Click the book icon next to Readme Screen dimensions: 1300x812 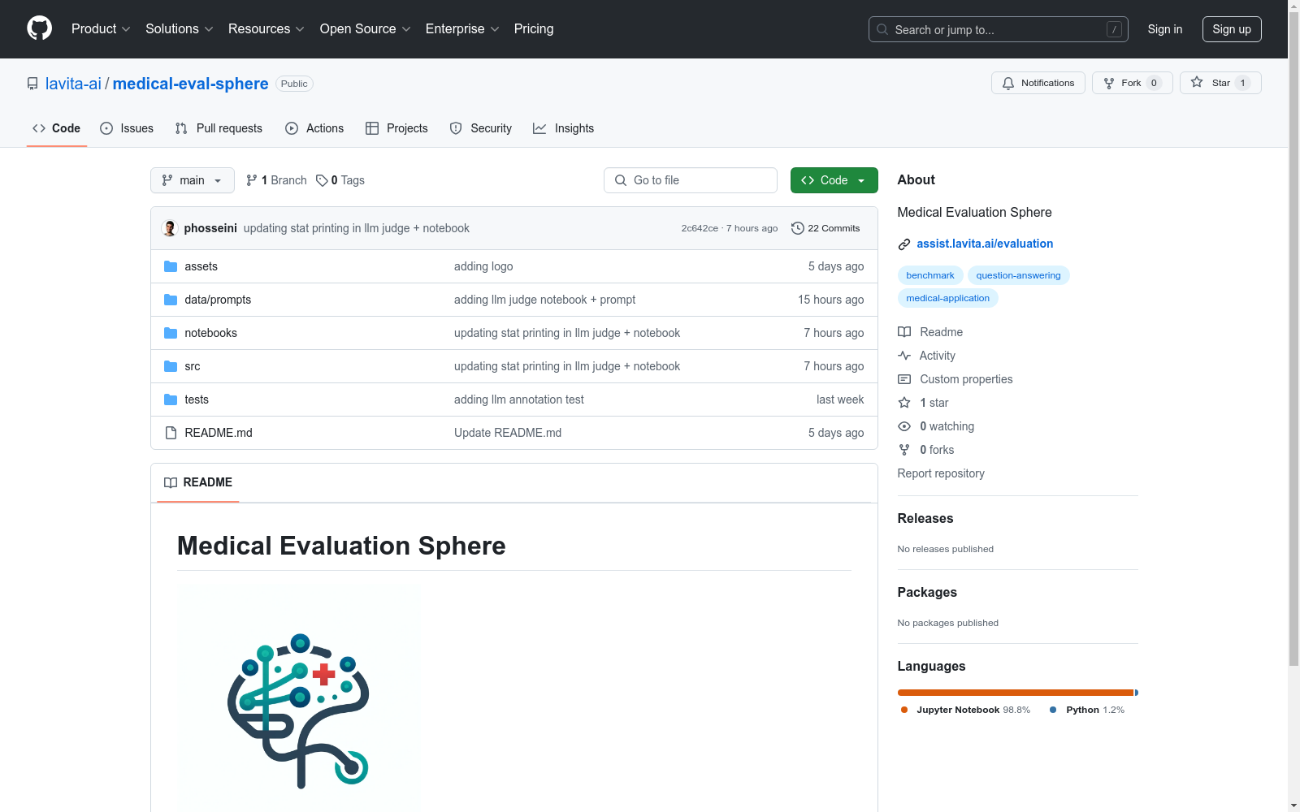coord(904,332)
